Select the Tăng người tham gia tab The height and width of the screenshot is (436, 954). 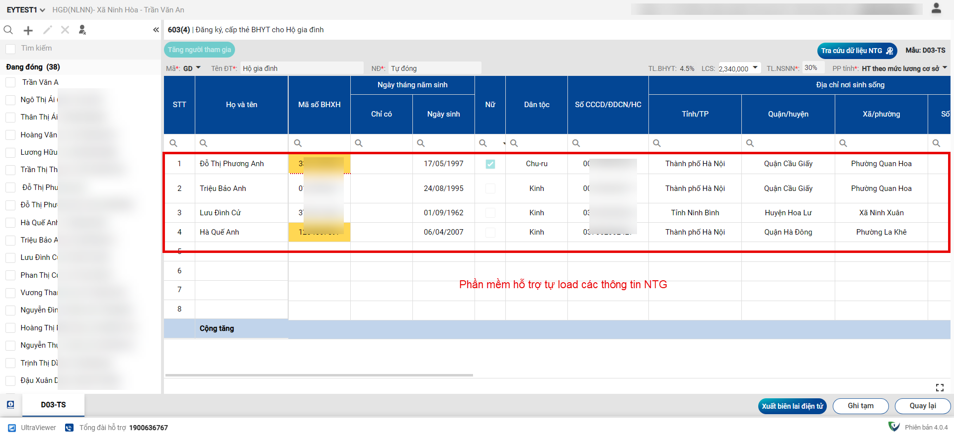(x=199, y=50)
